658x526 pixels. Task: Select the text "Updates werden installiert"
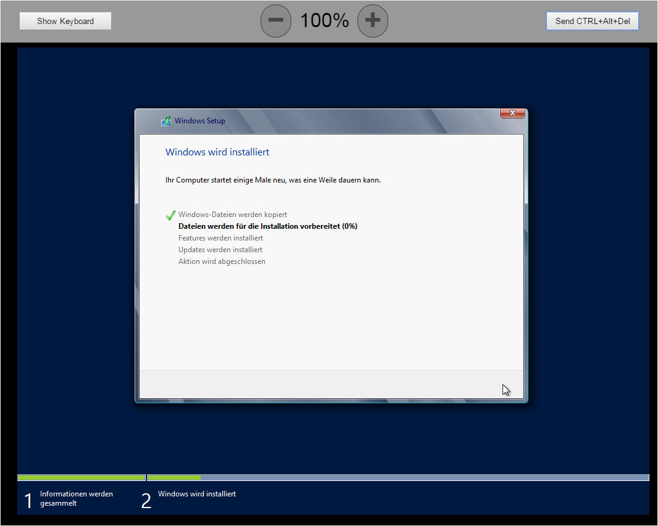point(220,250)
